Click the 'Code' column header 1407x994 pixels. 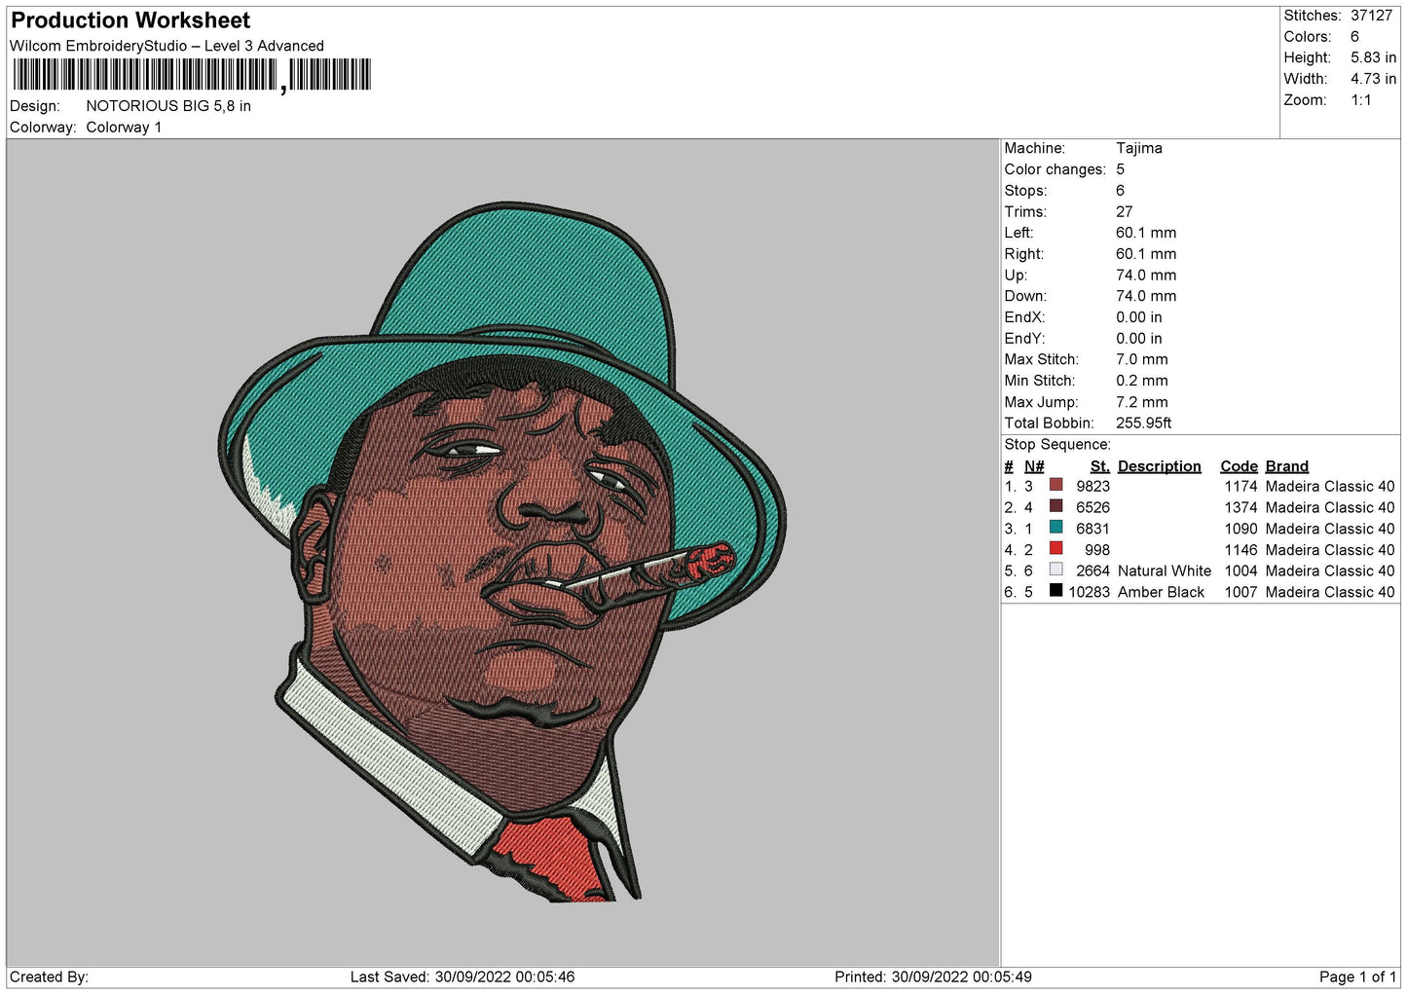1239,466
